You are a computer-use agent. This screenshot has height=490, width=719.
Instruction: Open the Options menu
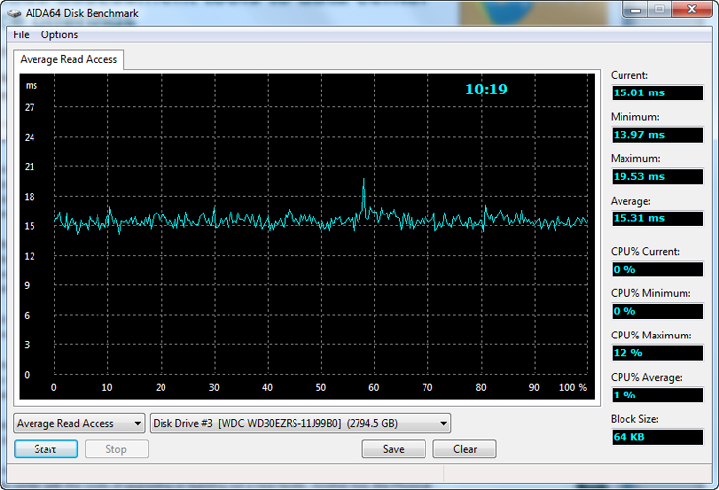[59, 34]
